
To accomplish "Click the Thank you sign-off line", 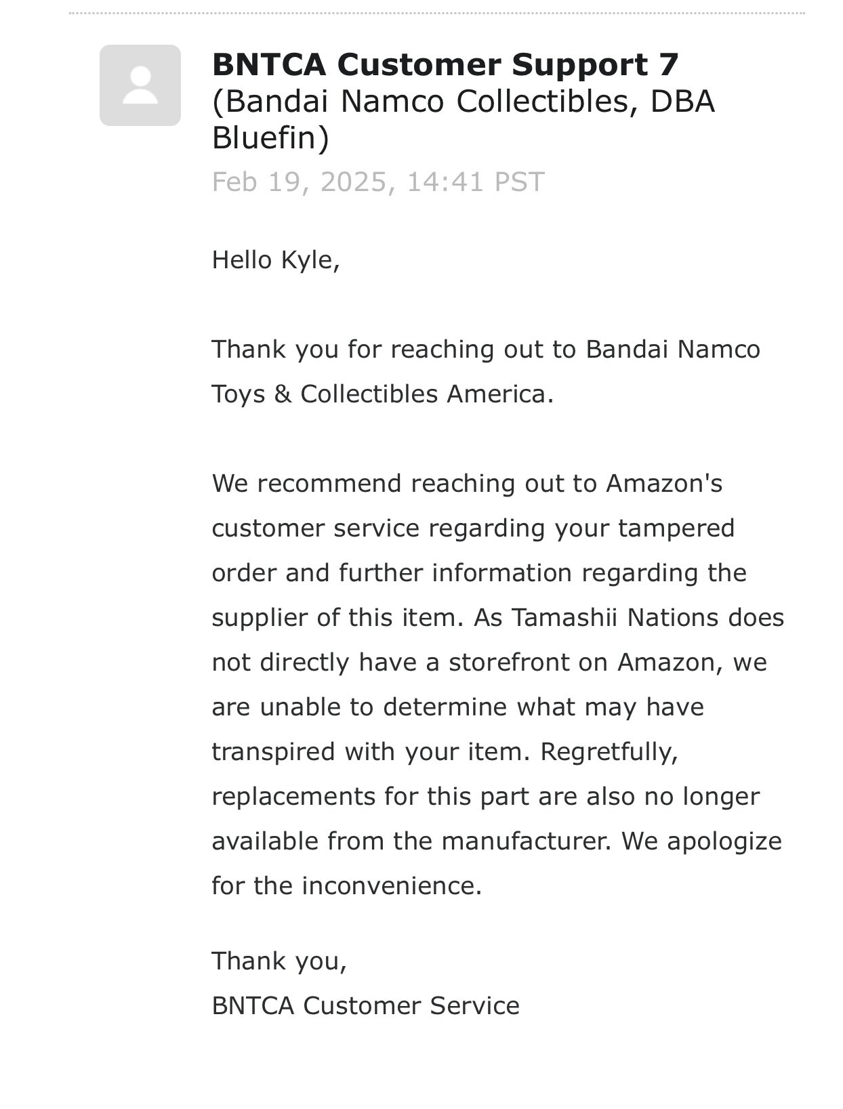I will 279,961.
